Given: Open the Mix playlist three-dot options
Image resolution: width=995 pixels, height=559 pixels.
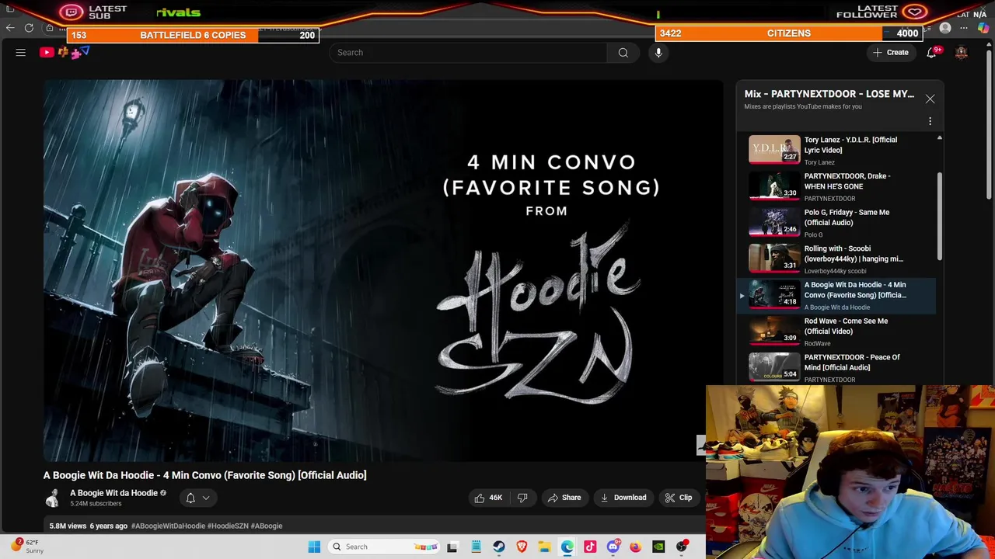Looking at the screenshot, I should [x=930, y=121].
